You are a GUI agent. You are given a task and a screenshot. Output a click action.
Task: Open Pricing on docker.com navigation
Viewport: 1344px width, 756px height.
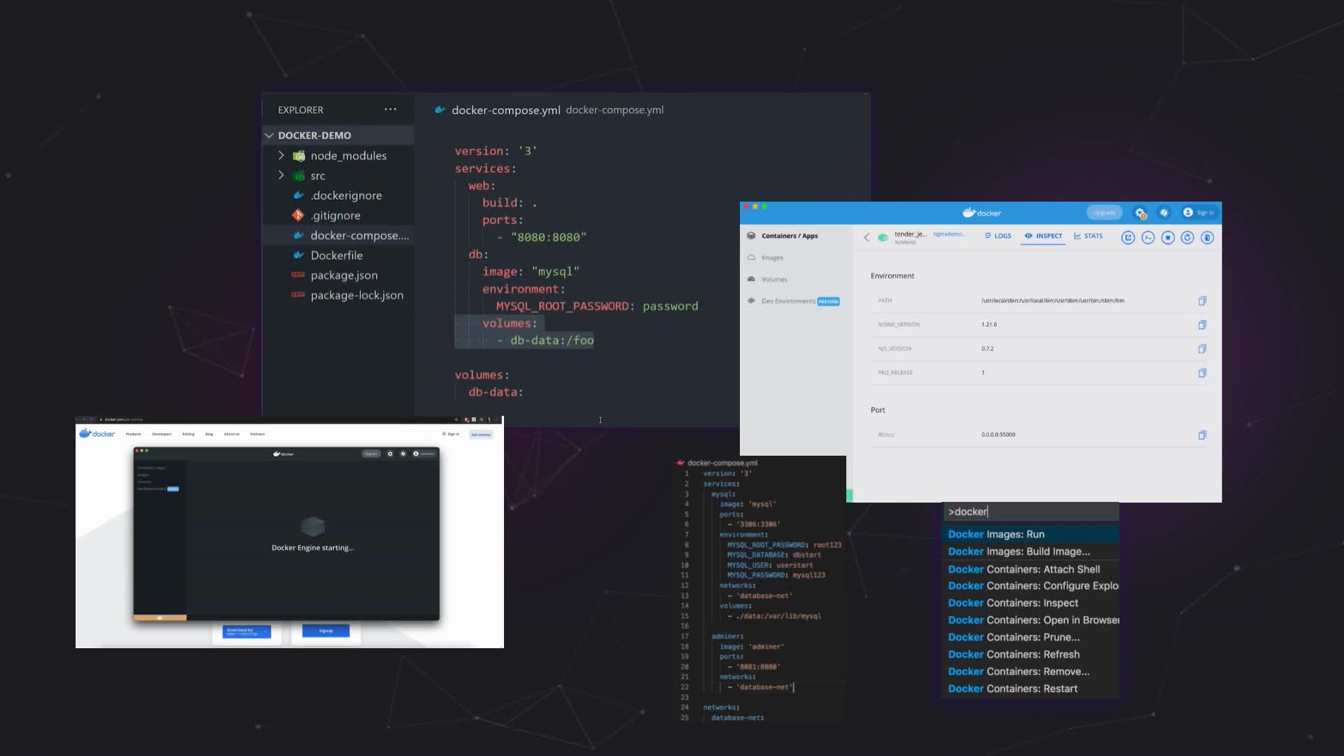click(188, 434)
